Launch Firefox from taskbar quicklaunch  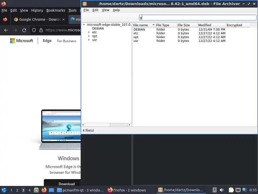[x=44, y=190]
